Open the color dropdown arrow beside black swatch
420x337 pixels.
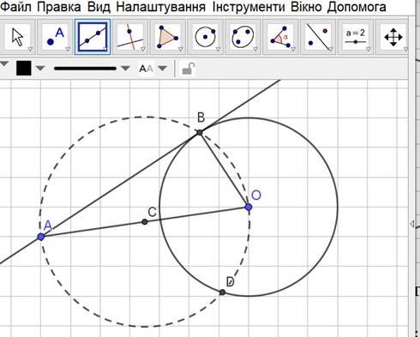pyautogui.click(x=40, y=69)
